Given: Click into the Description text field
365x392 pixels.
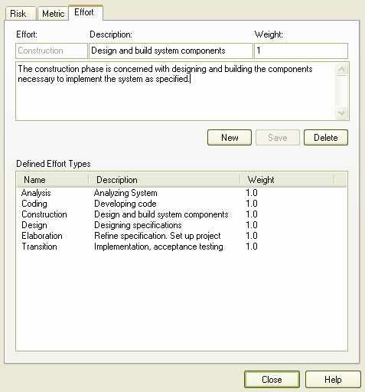Looking at the screenshot, I should click(171, 51).
